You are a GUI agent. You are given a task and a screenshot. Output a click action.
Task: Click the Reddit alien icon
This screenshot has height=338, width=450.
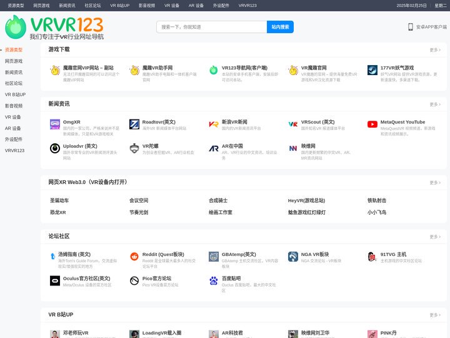click(134, 257)
